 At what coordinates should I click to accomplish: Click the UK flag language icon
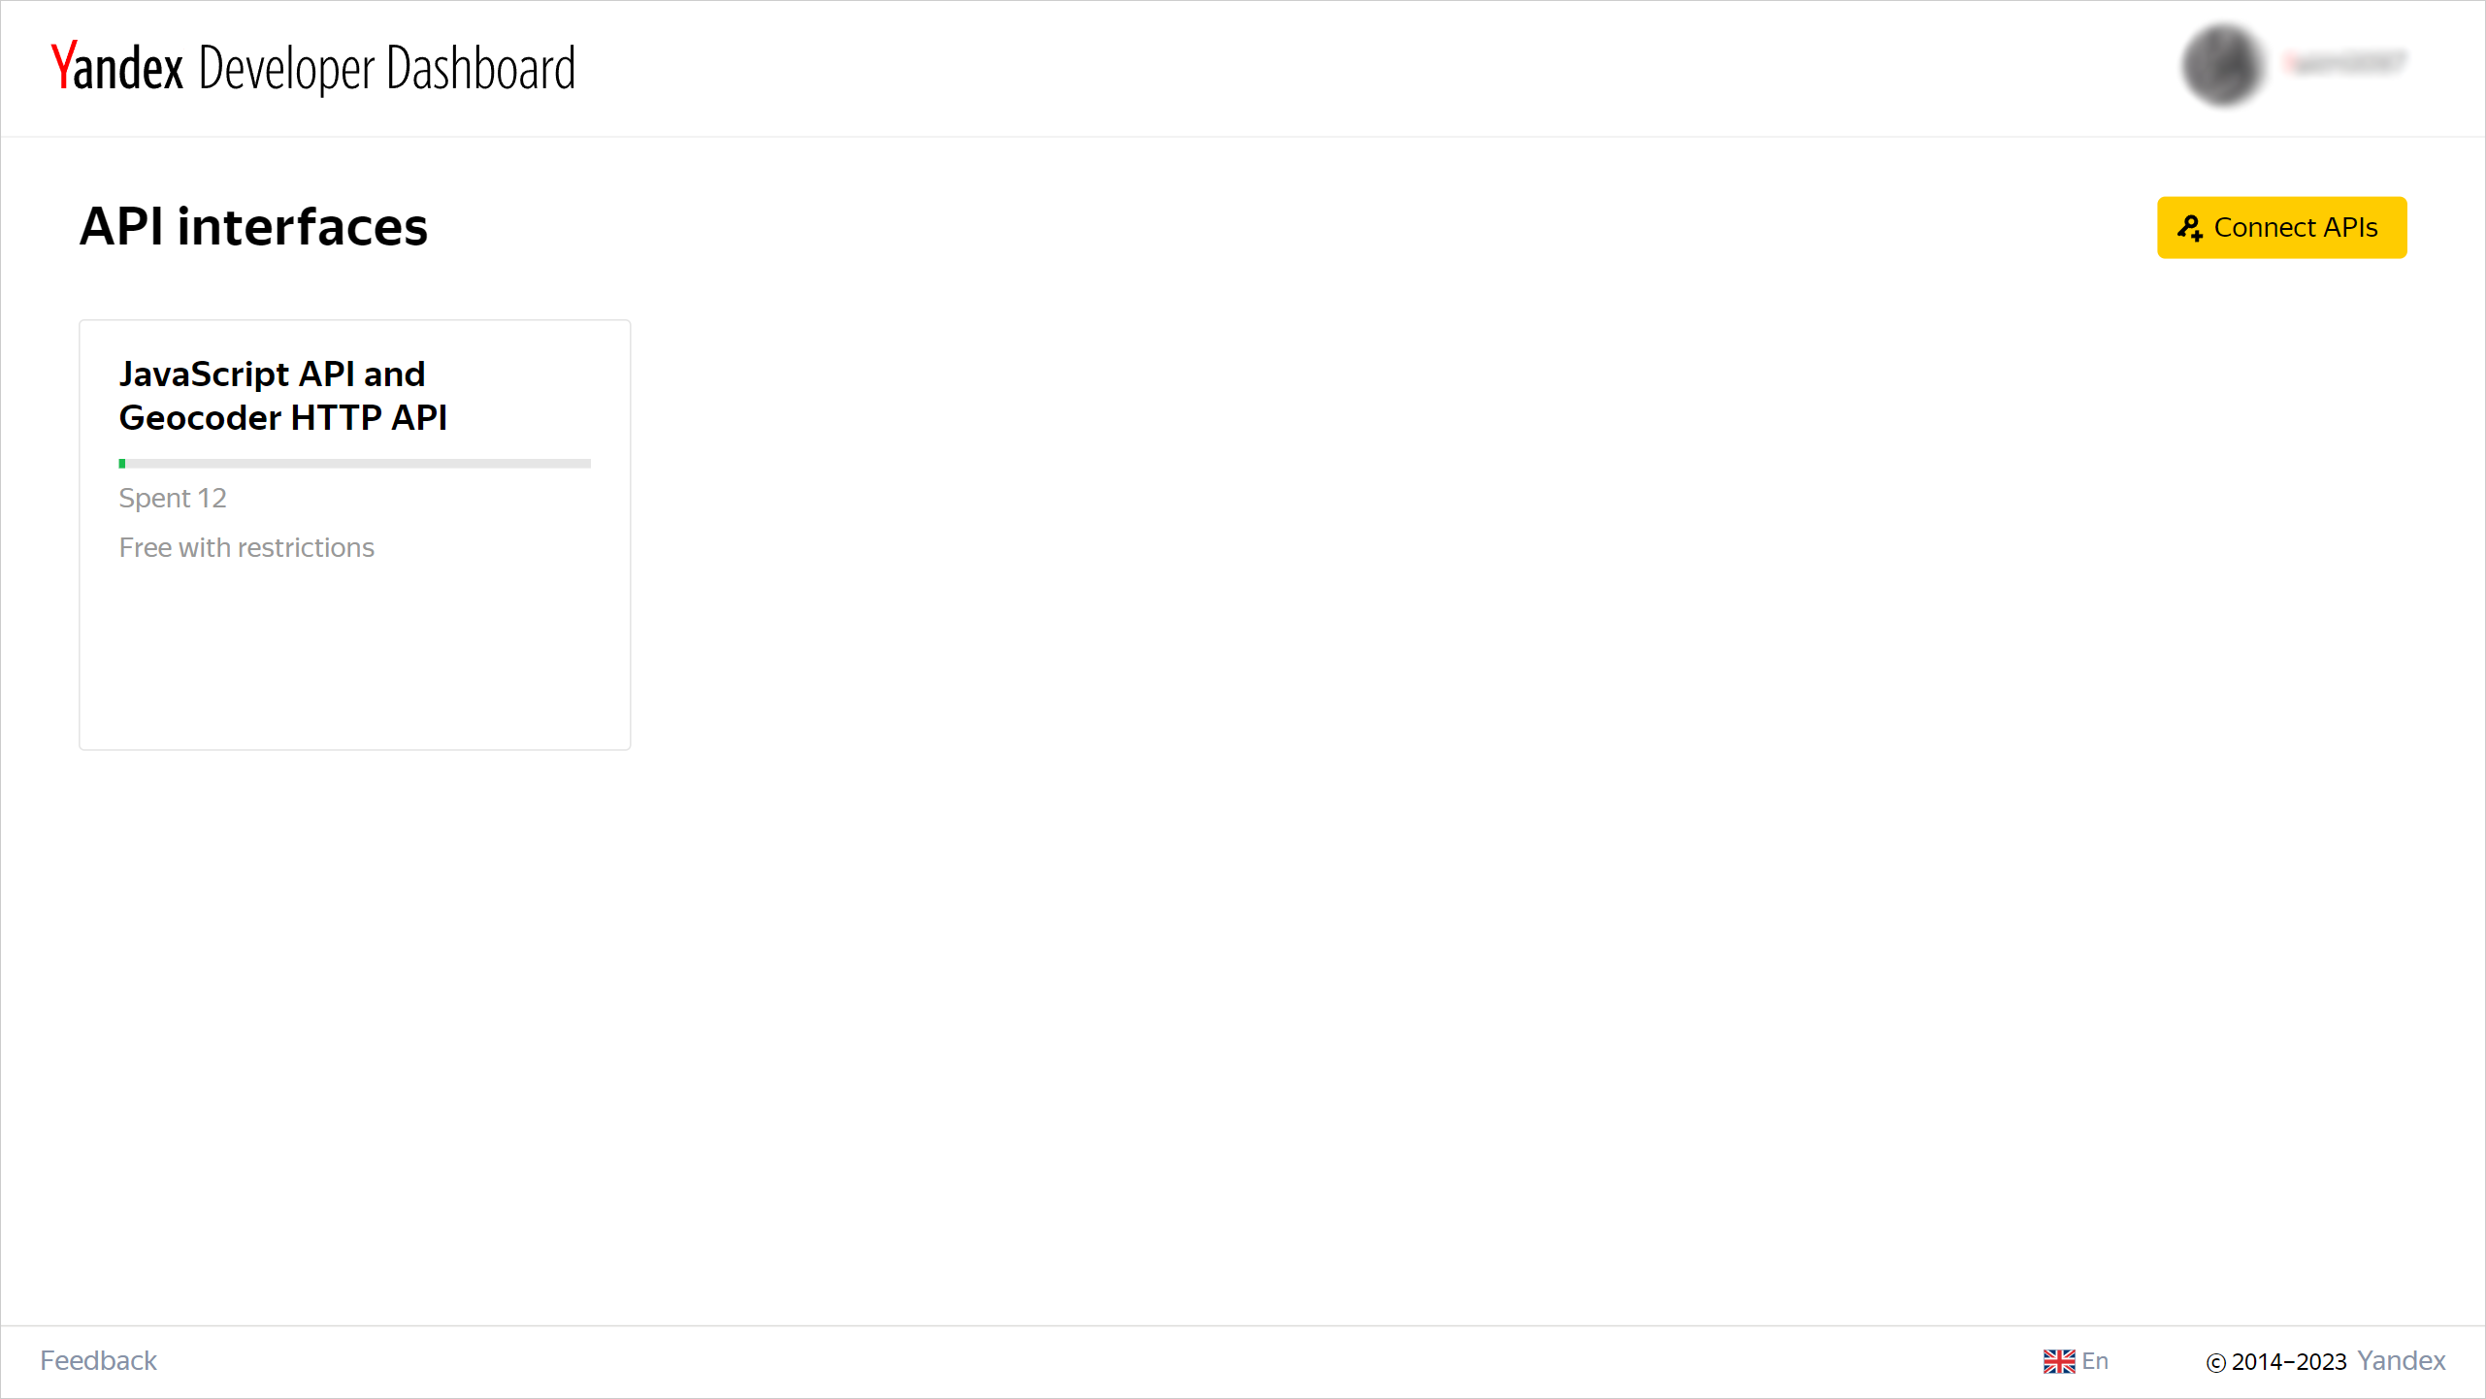point(2058,1362)
